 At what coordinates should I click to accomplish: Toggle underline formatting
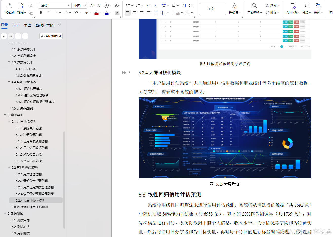[x=56, y=13]
